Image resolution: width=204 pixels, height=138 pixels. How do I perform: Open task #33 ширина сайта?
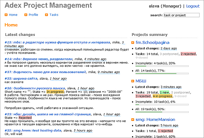pos(21,78)
